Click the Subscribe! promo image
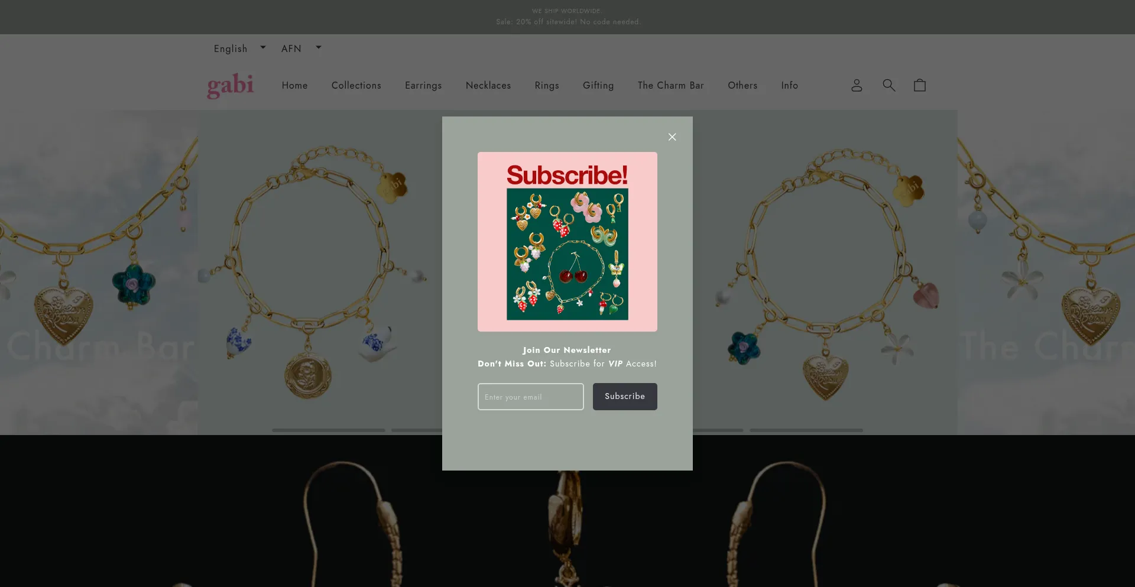This screenshot has width=1135, height=587. [x=567, y=242]
